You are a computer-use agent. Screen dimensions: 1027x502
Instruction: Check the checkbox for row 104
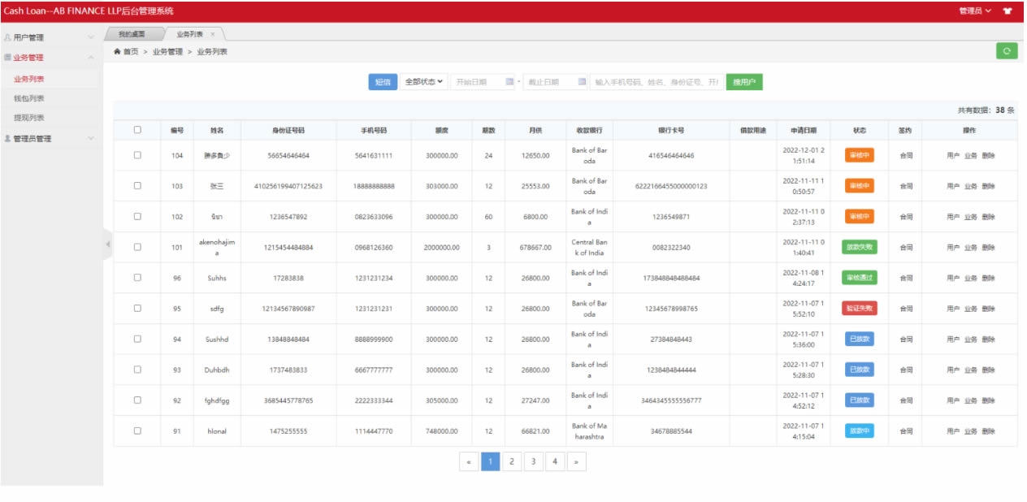[x=137, y=155]
